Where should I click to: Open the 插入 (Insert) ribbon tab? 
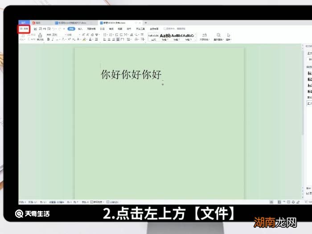pos(80,29)
